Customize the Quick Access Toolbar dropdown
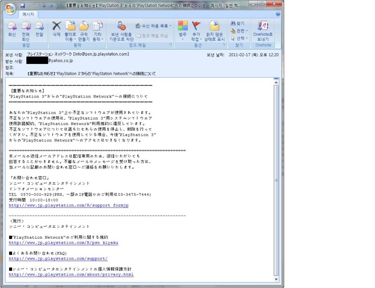The height and width of the screenshot is (288, 375). click(x=61, y=6)
